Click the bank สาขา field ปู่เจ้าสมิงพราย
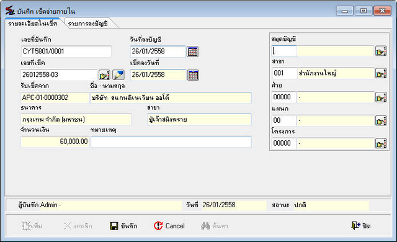397x242 pixels. click(x=199, y=120)
